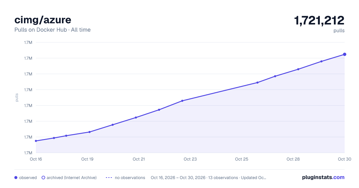The width and height of the screenshot is (359, 188).
Task: Select the data point just after Oct 28
Action: click(298, 69)
